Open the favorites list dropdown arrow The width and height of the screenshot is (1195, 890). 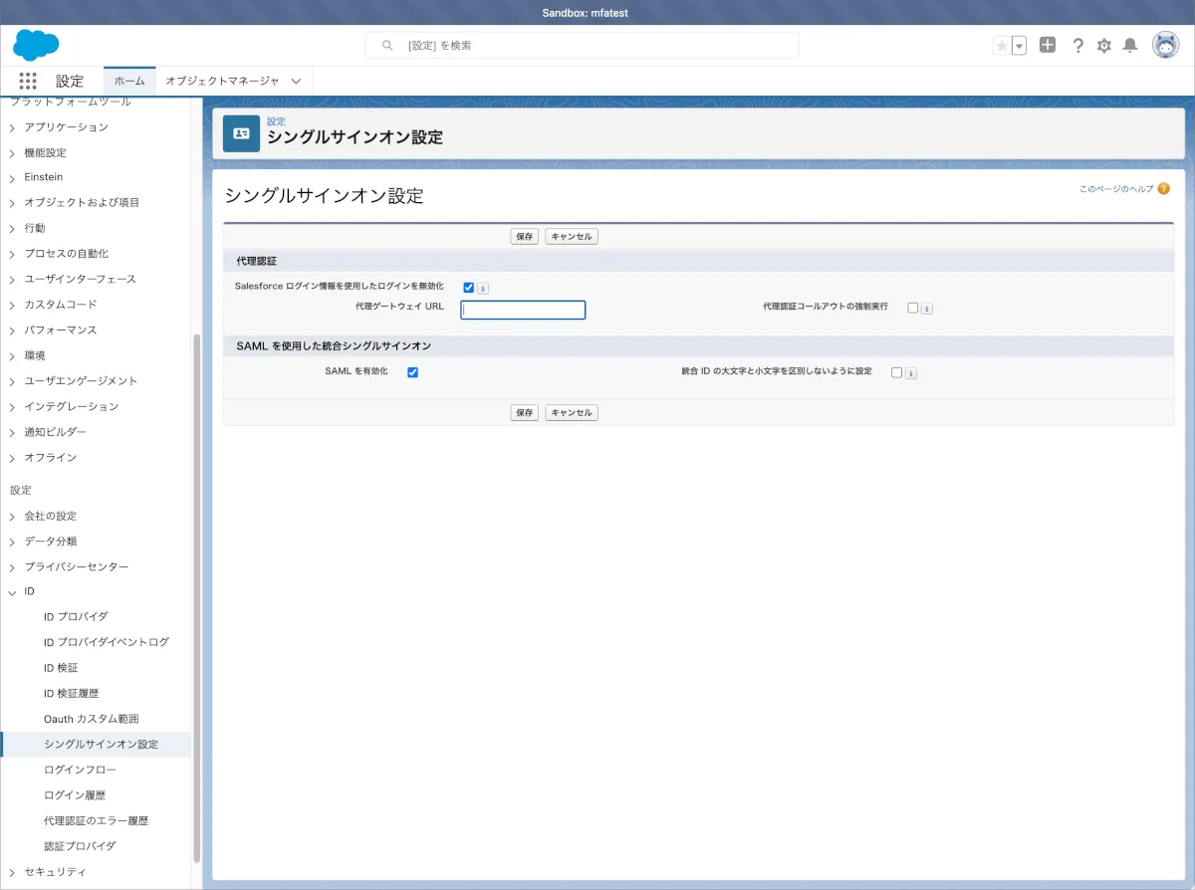[x=1019, y=46]
